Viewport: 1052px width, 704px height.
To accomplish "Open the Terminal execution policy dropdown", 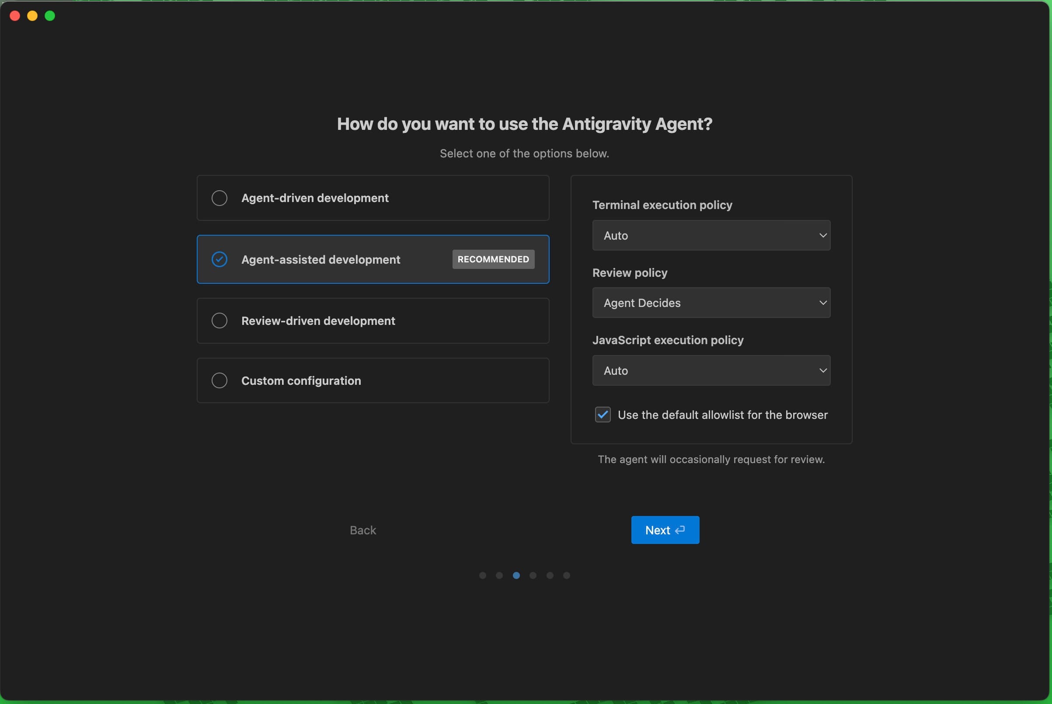I will (711, 235).
